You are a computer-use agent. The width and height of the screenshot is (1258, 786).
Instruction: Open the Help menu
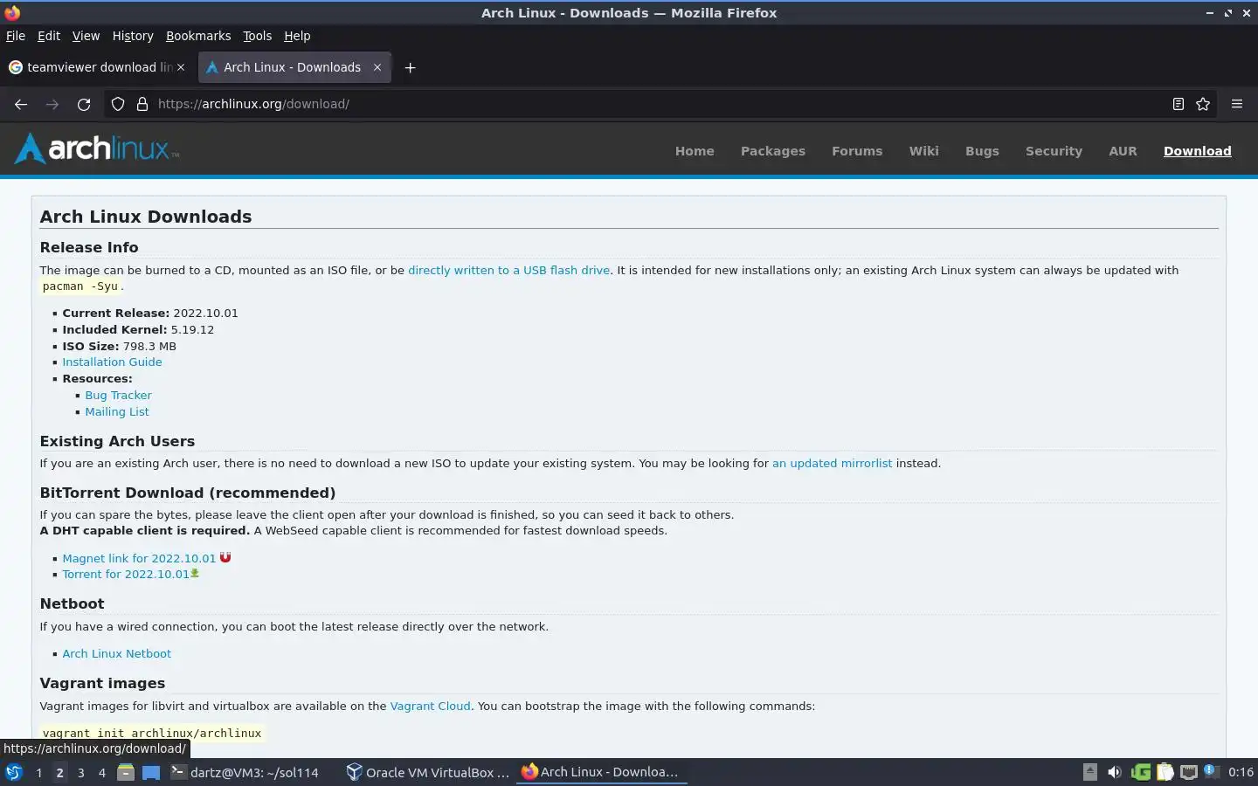tap(297, 36)
